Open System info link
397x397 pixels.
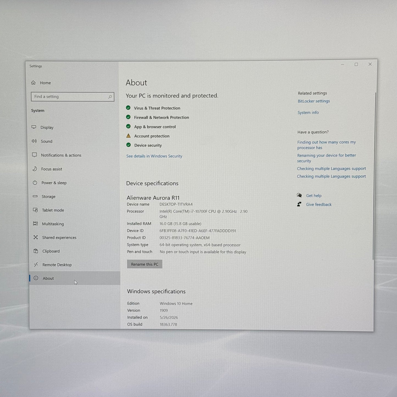coord(308,112)
